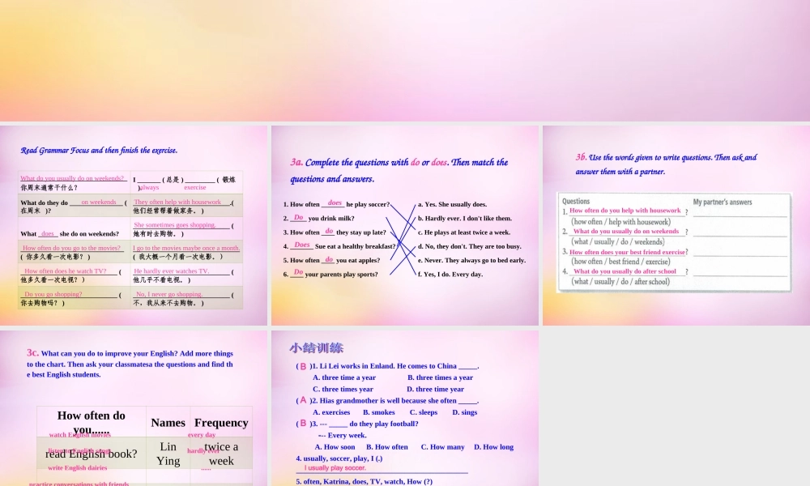810x486 pixels.
Task: Choose option 'D. sings'
Action: (x=464, y=412)
